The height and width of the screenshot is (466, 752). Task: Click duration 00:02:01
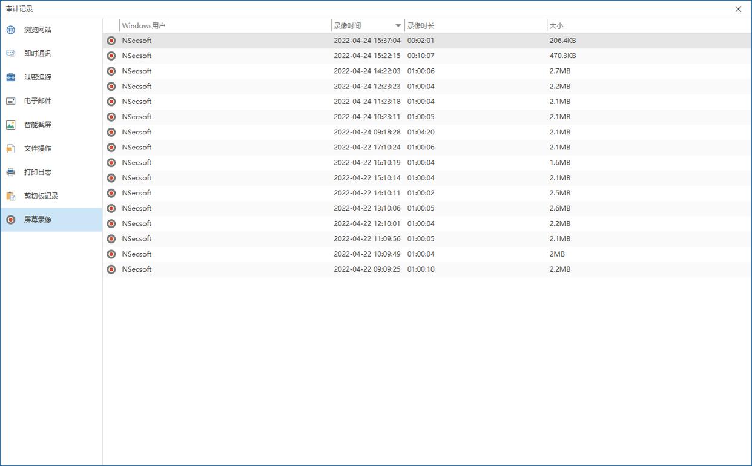click(421, 41)
